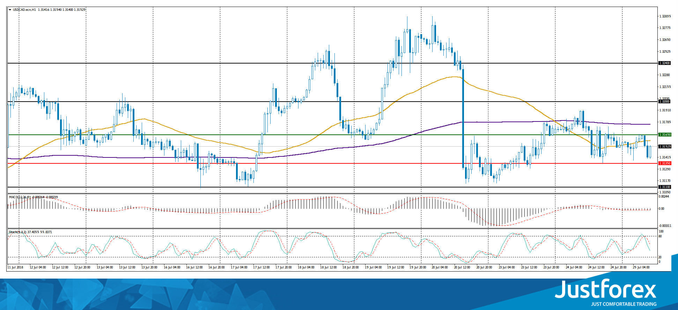Screen dimensions: 678x310
Task: Click the 1.32895 price axis label
Action: 665,16
